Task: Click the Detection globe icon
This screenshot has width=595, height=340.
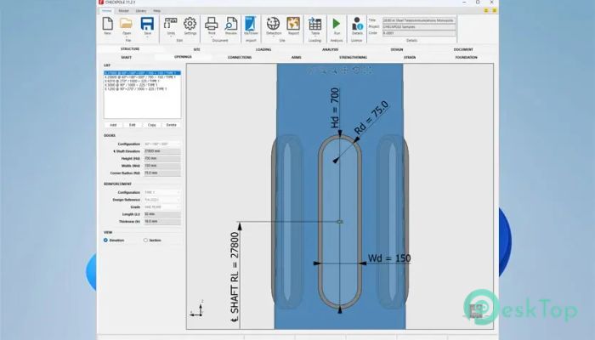Action: 273,24
